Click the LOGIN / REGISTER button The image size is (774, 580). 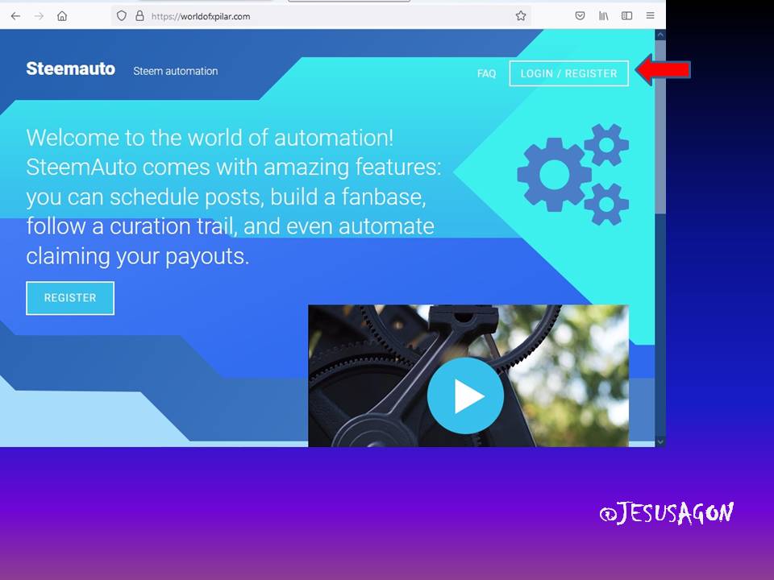(568, 73)
